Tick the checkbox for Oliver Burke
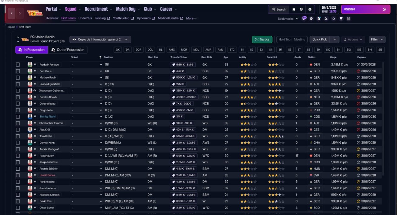Image resolution: width=397 pixels, height=215 pixels. pyautogui.click(x=18, y=208)
